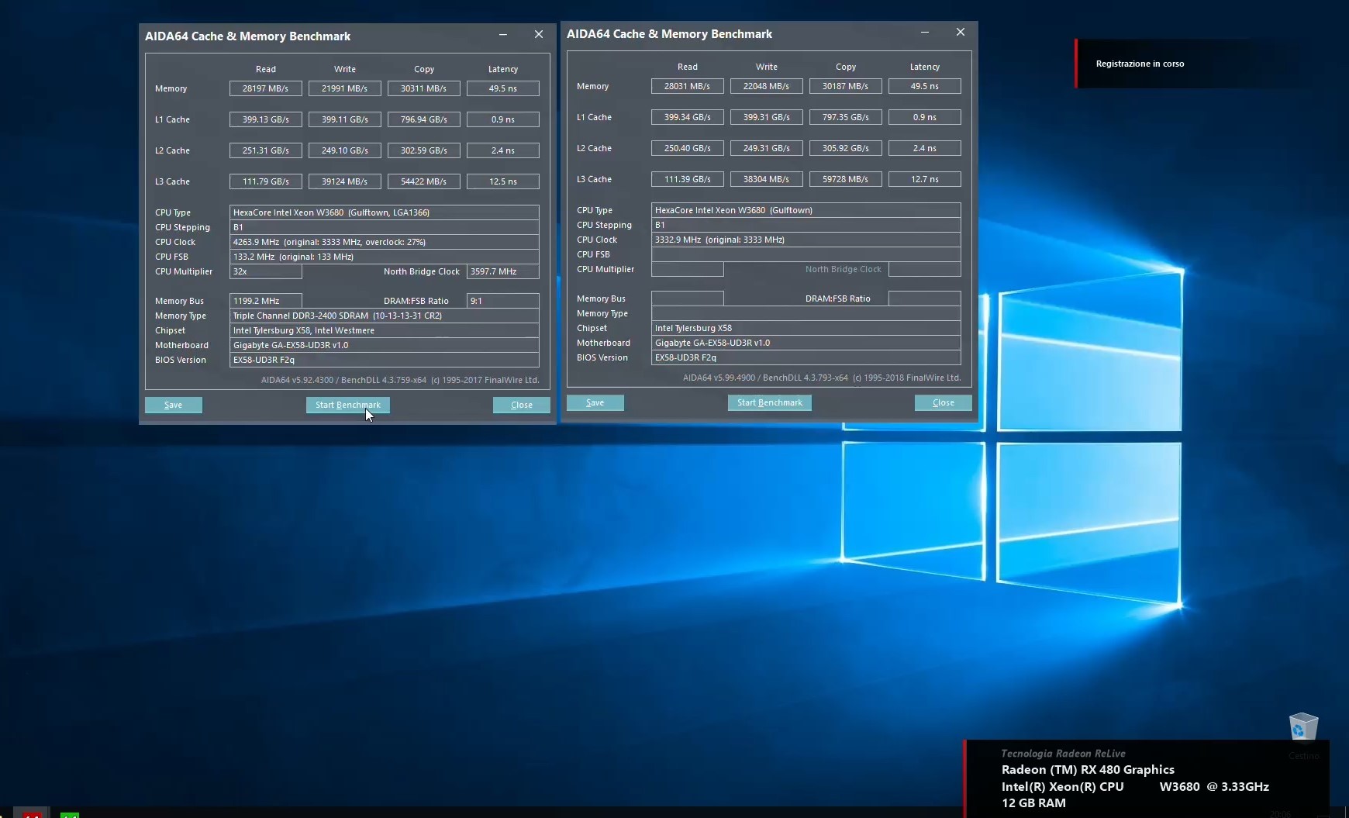Start Benchmark in the right AIDA64 window

coord(770,402)
